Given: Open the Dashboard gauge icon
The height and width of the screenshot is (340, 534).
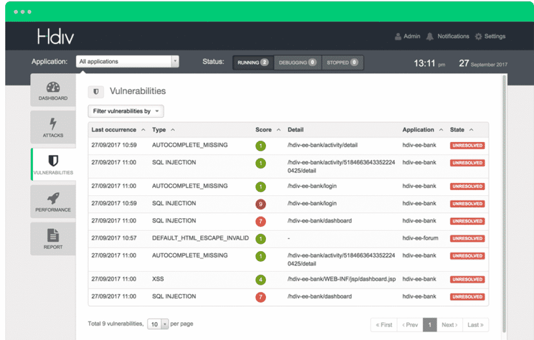Looking at the screenshot, I should 53,87.
